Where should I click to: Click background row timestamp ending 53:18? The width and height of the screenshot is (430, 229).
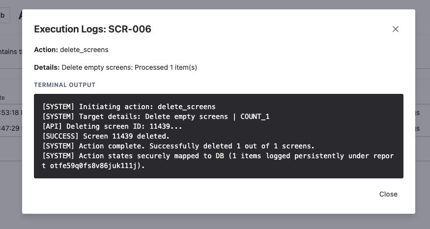10,113
